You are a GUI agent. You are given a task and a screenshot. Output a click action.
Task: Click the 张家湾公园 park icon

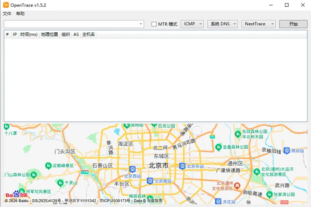tap(269, 194)
